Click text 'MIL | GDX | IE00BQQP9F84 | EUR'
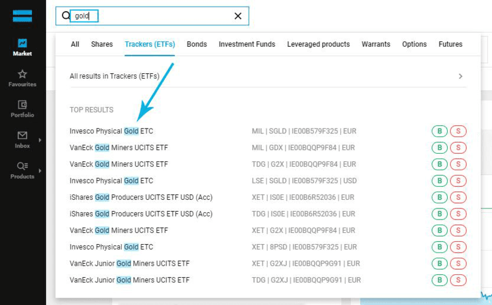The height and width of the screenshot is (305, 492). pyautogui.click(x=303, y=148)
